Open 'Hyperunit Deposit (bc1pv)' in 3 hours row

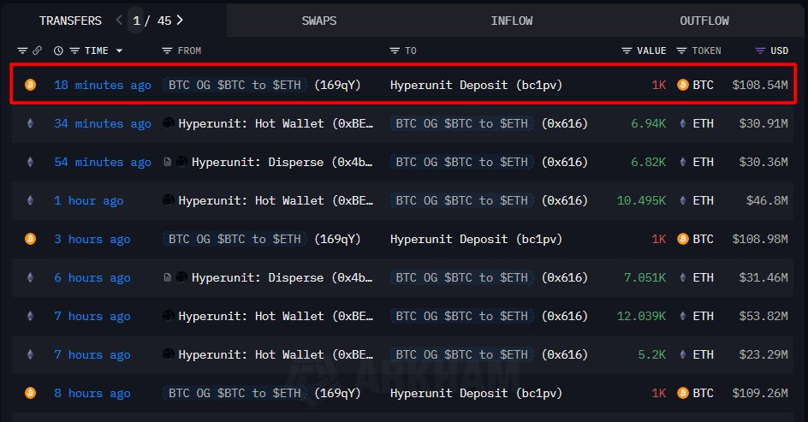476,239
